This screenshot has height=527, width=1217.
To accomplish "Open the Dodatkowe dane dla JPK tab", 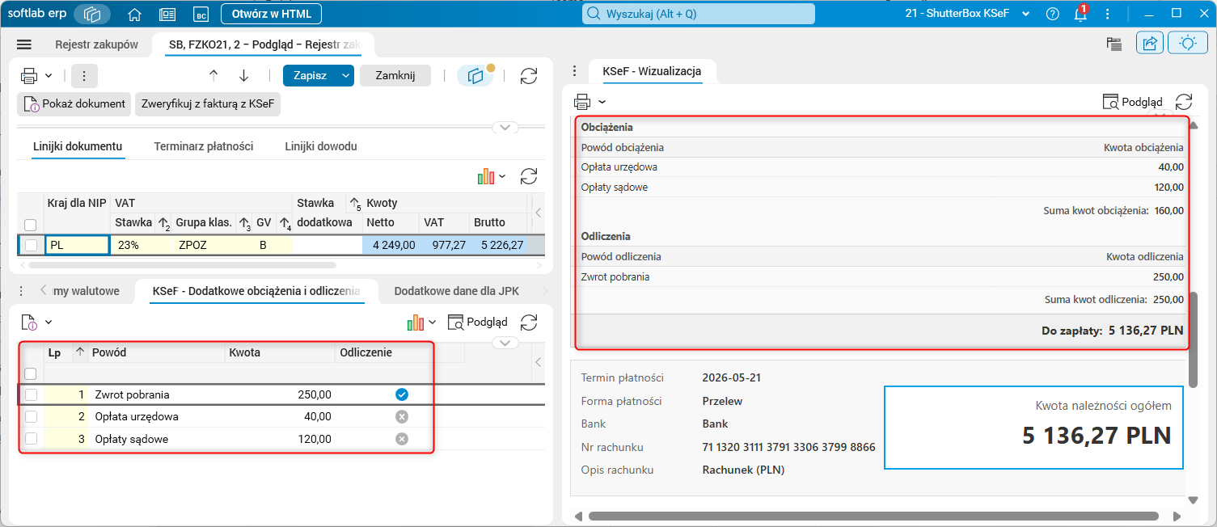I will coord(456,291).
